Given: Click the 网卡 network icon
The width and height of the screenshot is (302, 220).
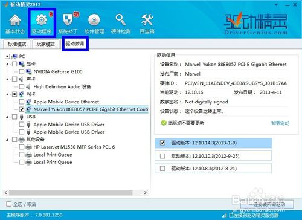Looking at the screenshot, I should [x=22, y=94].
